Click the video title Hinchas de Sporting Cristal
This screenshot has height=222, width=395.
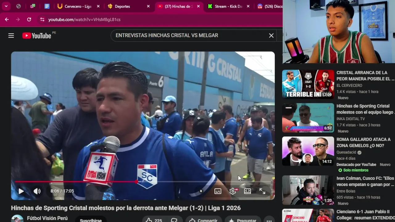tap(126, 208)
